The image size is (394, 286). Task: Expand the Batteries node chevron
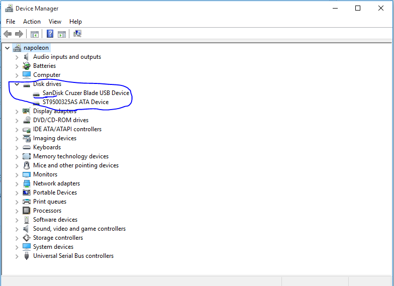point(17,66)
